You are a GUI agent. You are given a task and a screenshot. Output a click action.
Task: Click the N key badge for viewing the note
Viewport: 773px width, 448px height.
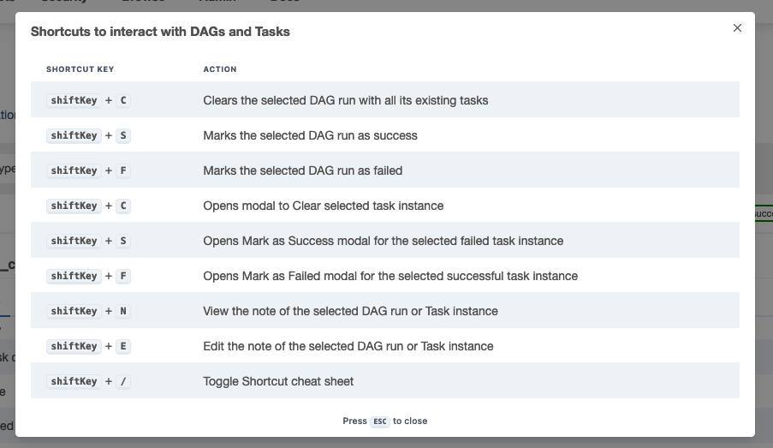[x=123, y=311]
